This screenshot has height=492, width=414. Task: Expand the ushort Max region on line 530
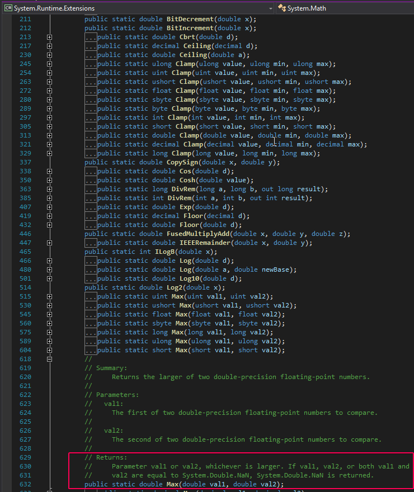click(49, 305)
